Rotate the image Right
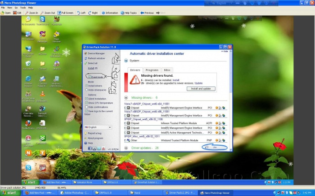The height and width of the screenshot is (196, 315). [x=93, y=13]
